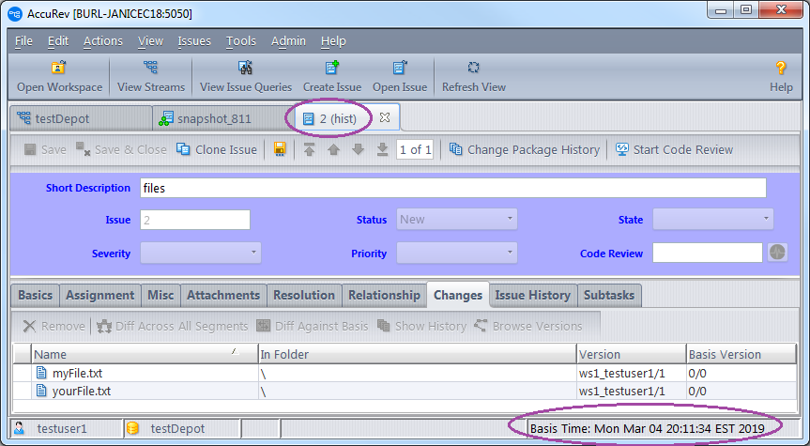Switch to the Attachments tab

tap(222, 295)
